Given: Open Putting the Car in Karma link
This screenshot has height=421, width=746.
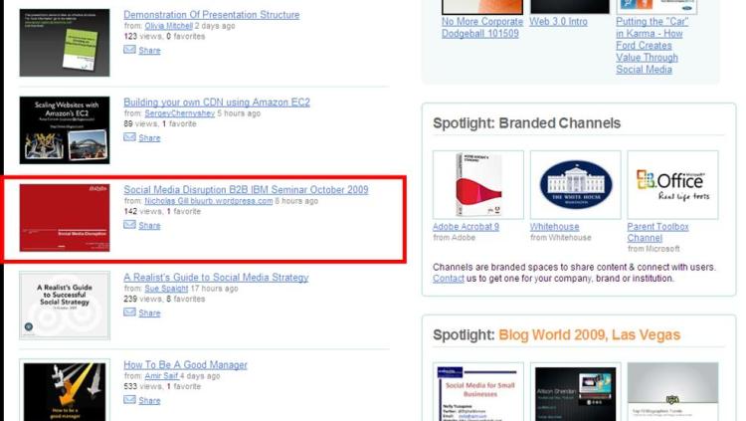Looking at the screenshot, I should click(x=652, y=46).
